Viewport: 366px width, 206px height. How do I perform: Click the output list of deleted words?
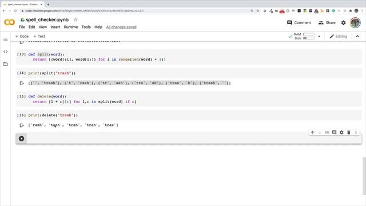click(73, 125)
